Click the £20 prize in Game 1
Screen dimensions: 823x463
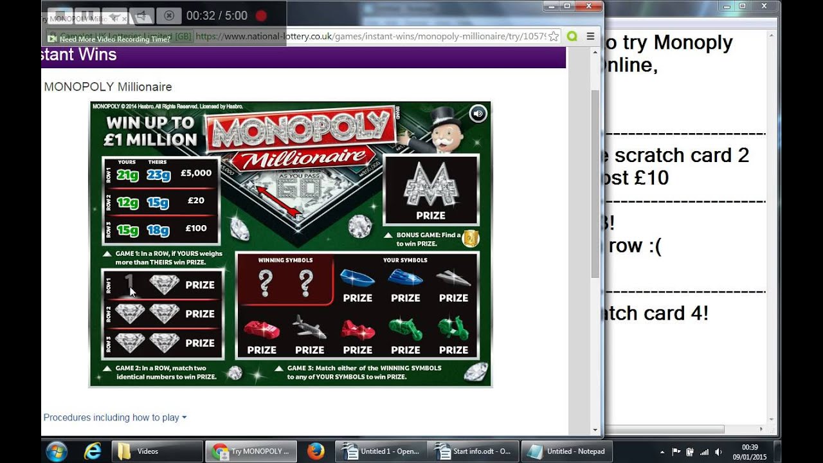(196, 201)
